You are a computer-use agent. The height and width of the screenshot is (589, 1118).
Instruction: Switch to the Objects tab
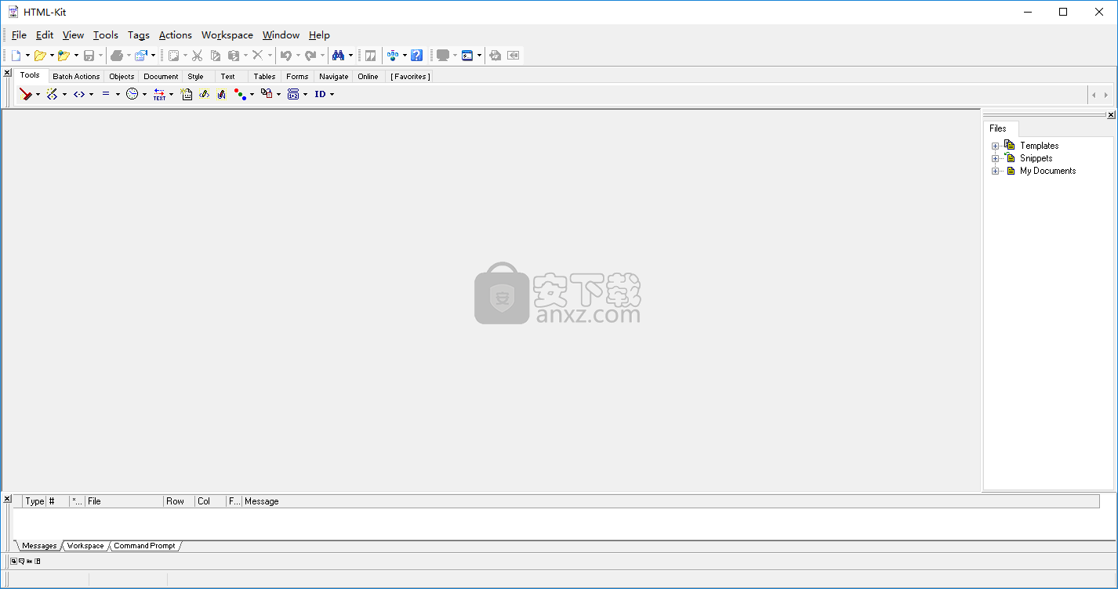coord(122,77)
